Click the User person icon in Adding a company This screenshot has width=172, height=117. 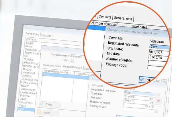coord(72,61)
